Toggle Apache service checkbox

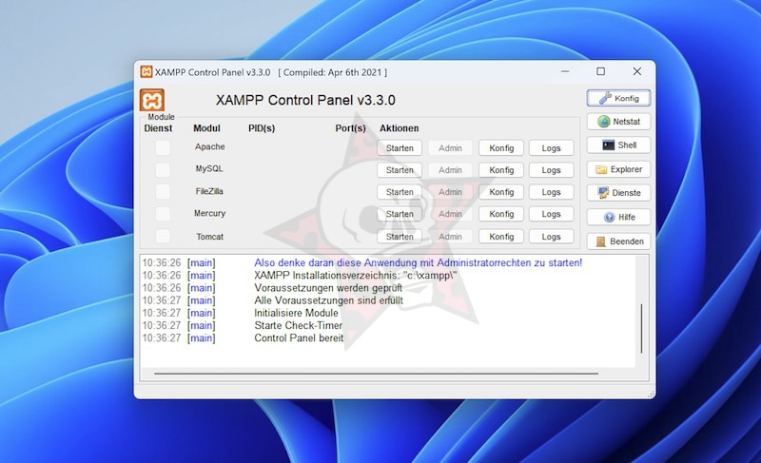(x=163, y=147)
